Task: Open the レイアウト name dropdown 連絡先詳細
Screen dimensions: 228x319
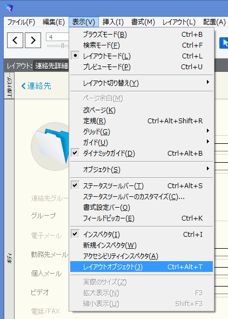Action: pyautogui.click(x=51, y=66)
